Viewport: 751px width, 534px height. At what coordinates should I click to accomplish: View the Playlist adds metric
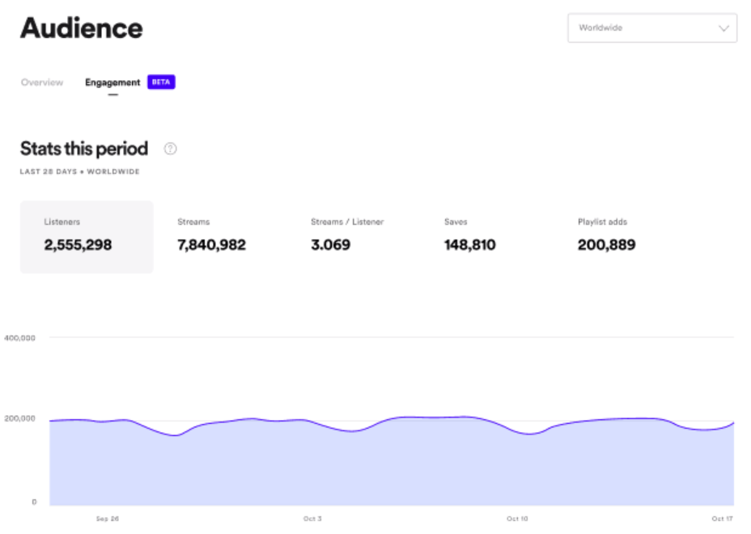[x=606, y=236]
